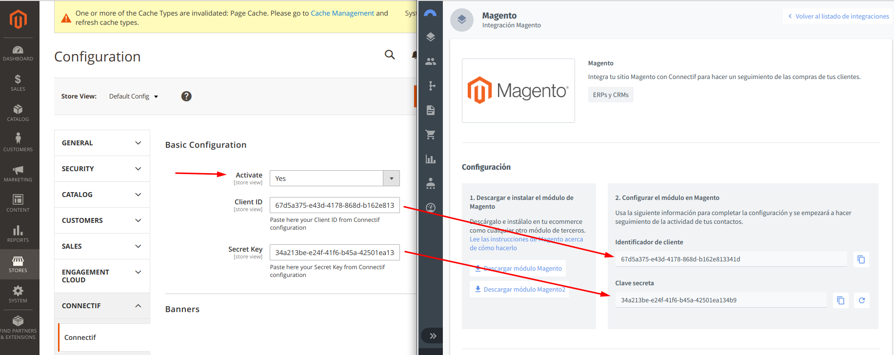Click the Connectif logo in dark sidebar

coord(430,14)
